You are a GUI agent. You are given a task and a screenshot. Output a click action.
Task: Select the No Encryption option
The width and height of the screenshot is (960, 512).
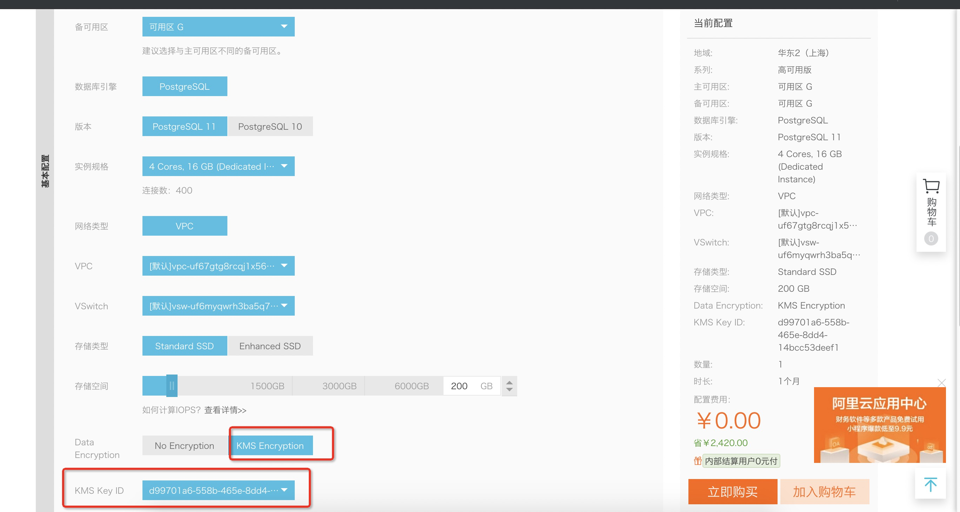185,445
